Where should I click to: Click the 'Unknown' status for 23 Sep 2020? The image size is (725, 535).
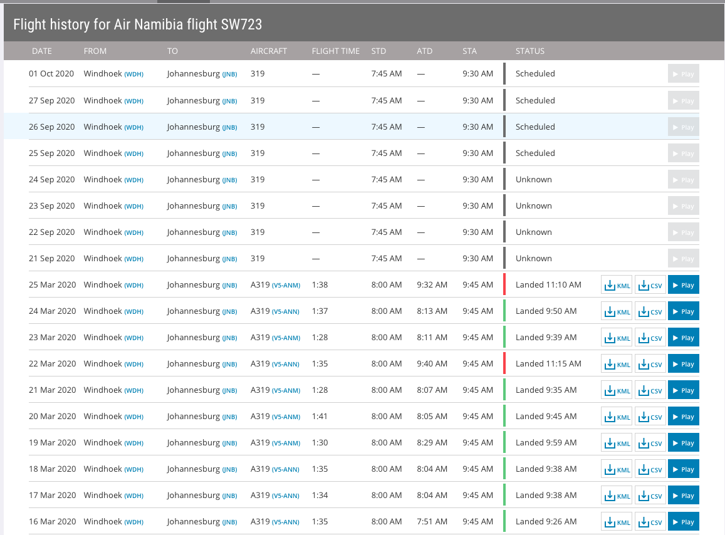click(534, 206)
